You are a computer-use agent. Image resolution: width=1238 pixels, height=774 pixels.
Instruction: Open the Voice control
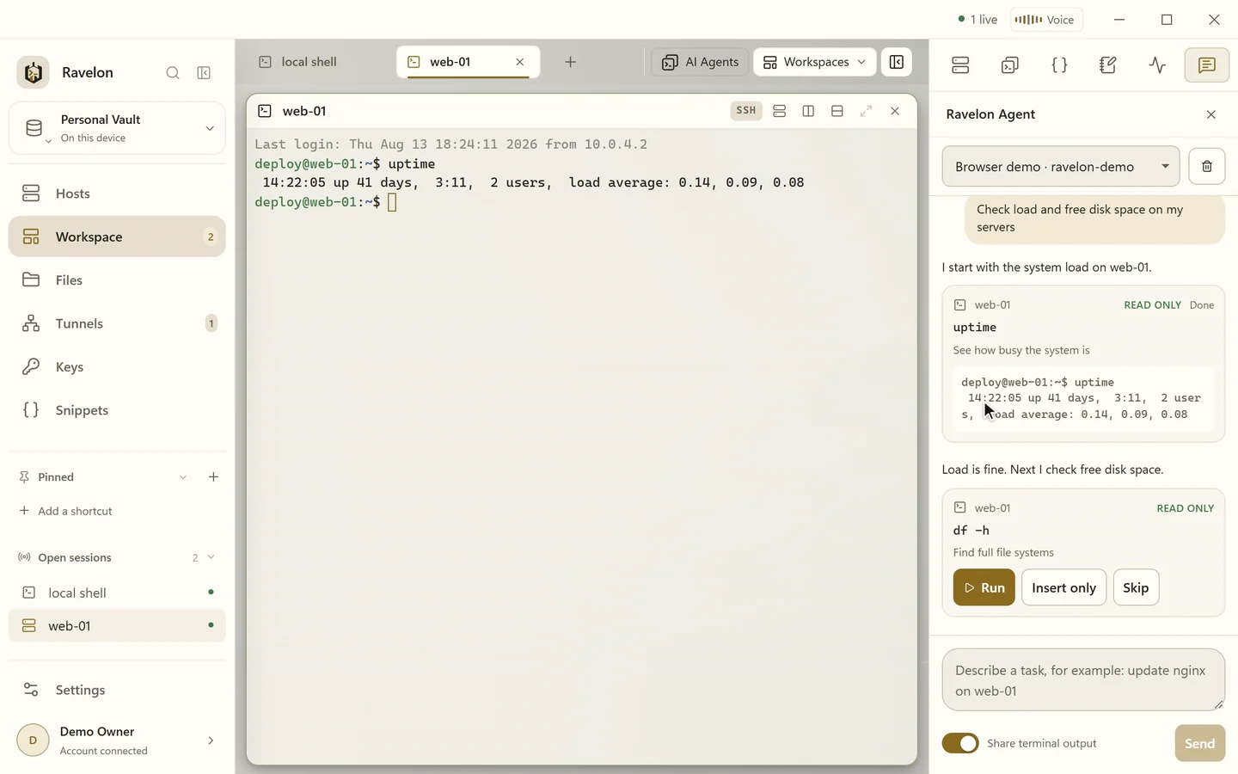pyautogui.click(x=1045, y=20)
